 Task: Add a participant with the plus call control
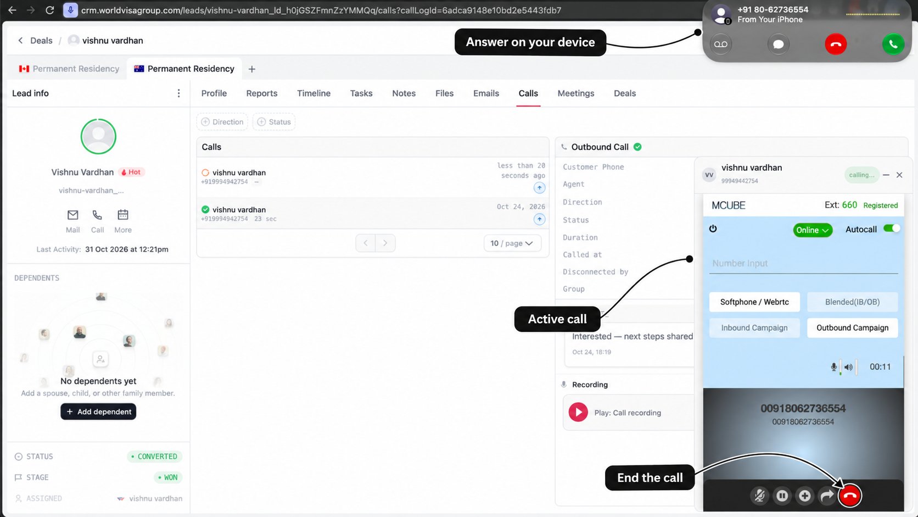pyautogui.click(x=805, y=496)
